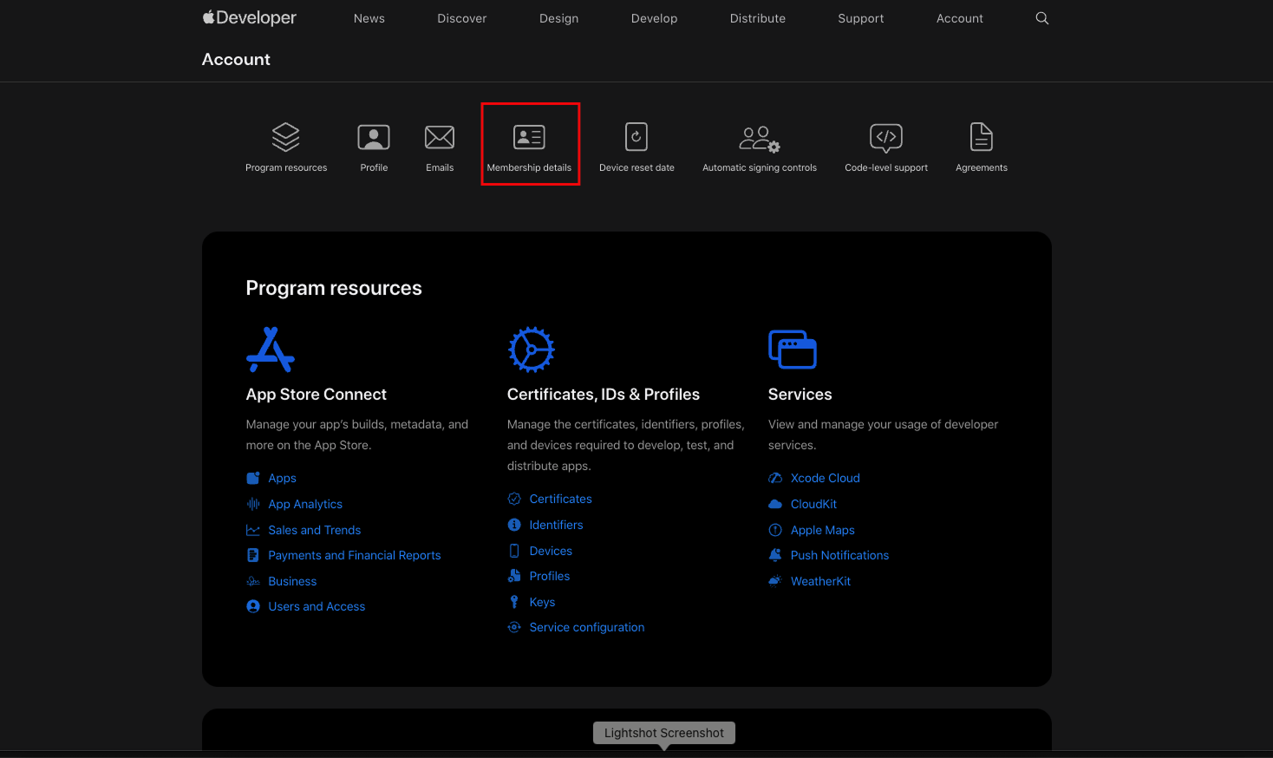1273x758 pixels.
Task: Click the search magnifier icon
Action: pyautogui.click(x=1042, y=18)
